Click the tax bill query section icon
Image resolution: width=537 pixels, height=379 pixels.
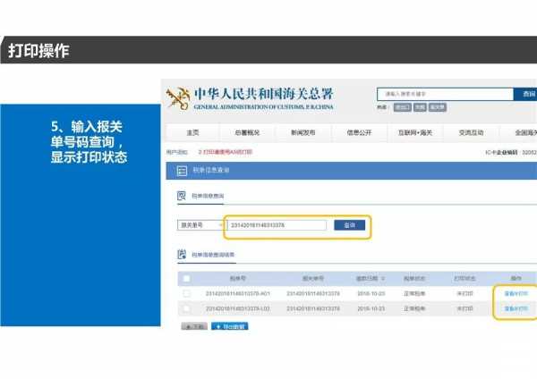(x=182, y=195)
